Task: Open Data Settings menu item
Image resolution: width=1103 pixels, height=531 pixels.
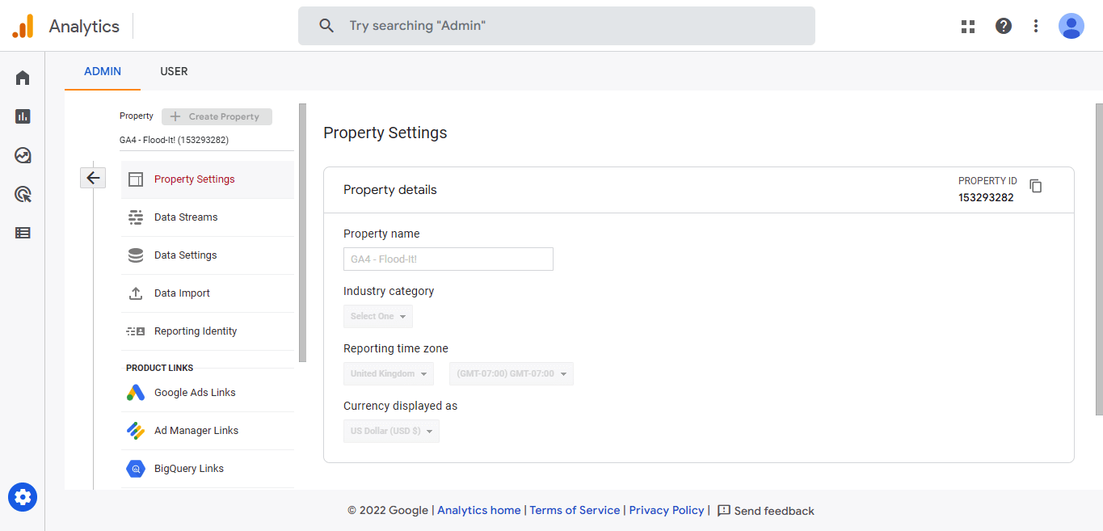Action: [x=208, y=255]
